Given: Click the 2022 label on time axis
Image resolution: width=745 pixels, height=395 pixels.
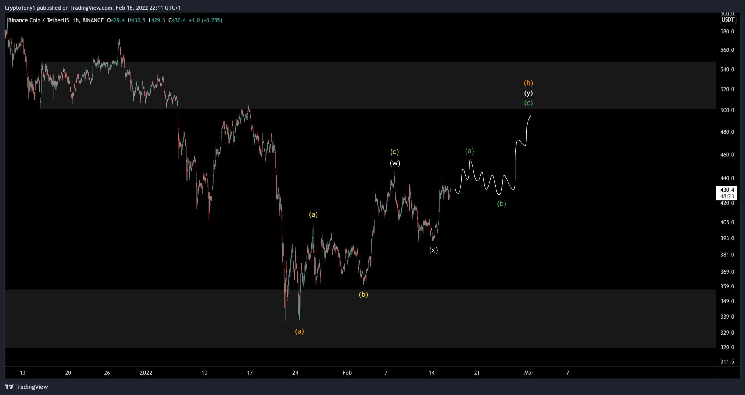Looking at the screenshot, I should (146, 373).
